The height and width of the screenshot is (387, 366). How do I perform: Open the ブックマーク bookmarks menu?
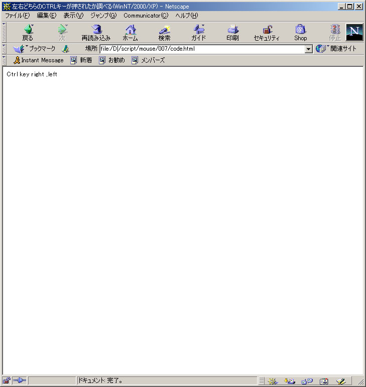34,49
